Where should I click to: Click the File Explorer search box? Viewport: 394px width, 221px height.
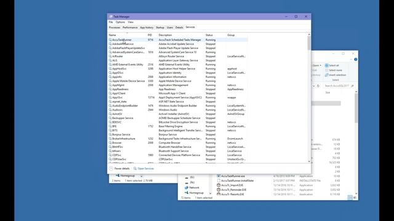pos(339,86)
